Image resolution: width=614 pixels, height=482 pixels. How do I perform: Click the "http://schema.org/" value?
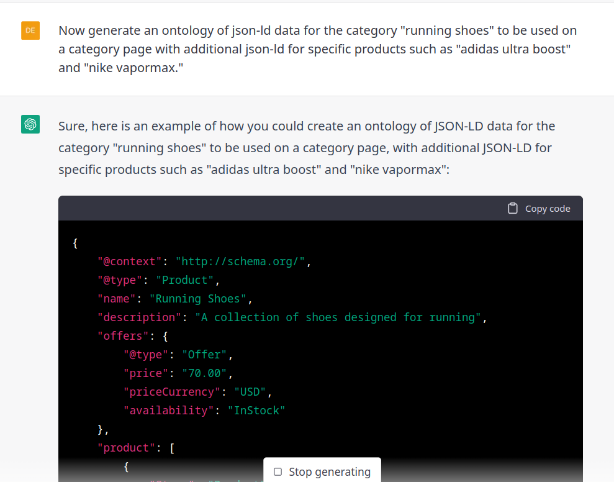(240, 261)
